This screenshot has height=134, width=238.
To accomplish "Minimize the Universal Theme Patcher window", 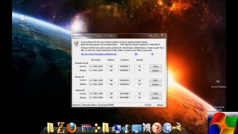I will tap(151, 35).
